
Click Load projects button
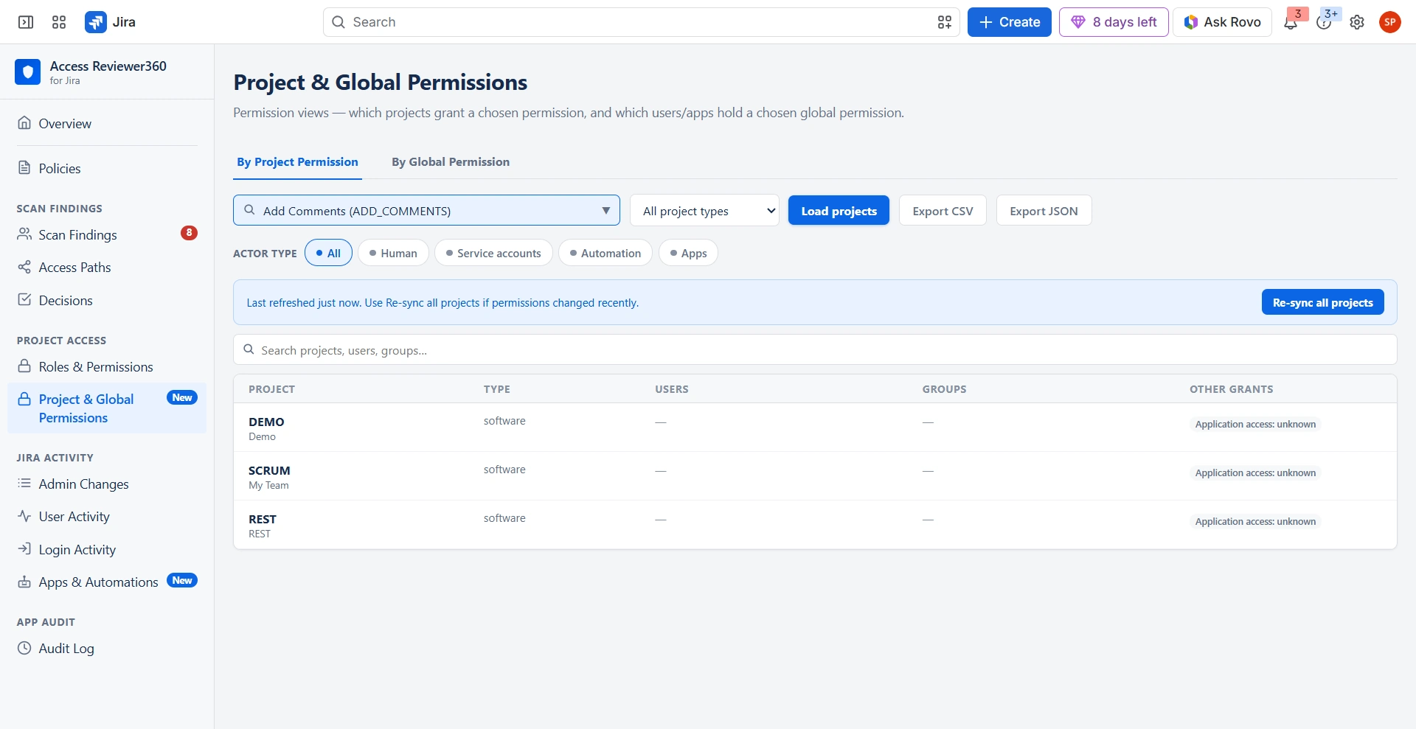click(x=839, y=210)
